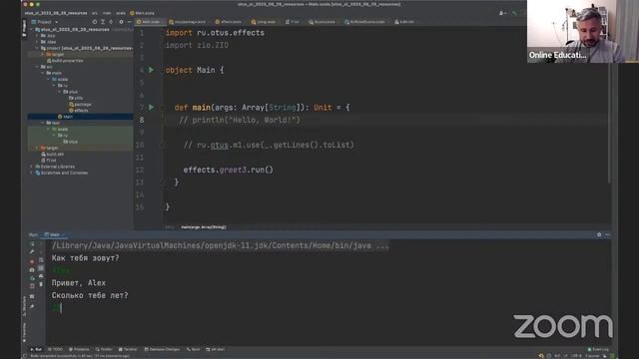Click 'Привет, Alex' console output line

coord(79,283)
